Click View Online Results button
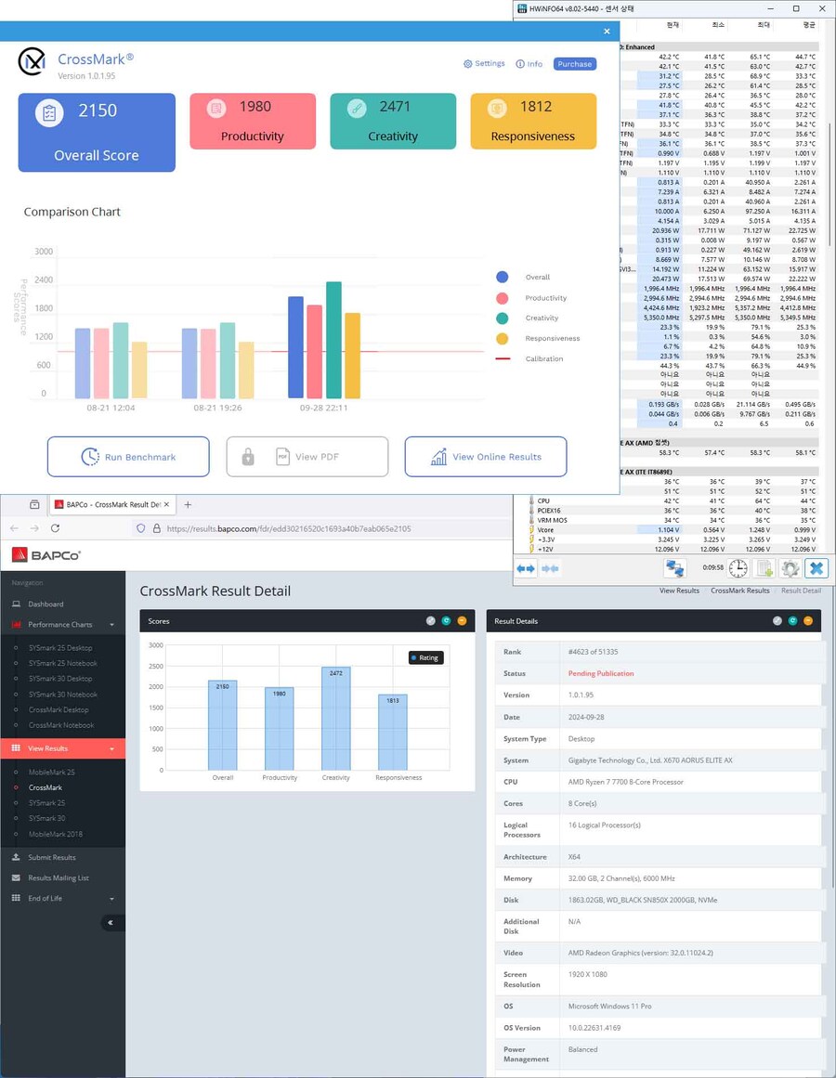The height and width of the screenshot is (1078, 836). tap(485, 457)
